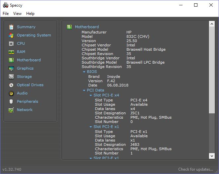Click the Braswell LPC Bridge value

[x=145, y=62]
